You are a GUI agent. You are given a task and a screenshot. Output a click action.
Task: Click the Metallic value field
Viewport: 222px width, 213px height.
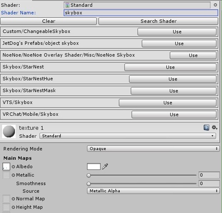tap(209, 175)
